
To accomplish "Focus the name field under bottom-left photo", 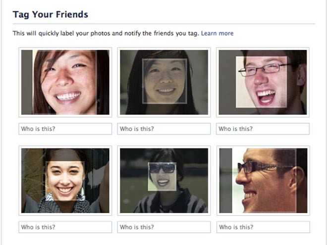I will (x=65, y=227).
